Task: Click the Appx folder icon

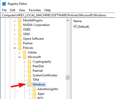Action: pyautogui.click(x=34, y=94)
